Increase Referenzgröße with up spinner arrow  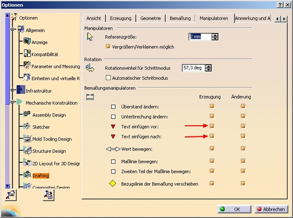click(215, 35)
